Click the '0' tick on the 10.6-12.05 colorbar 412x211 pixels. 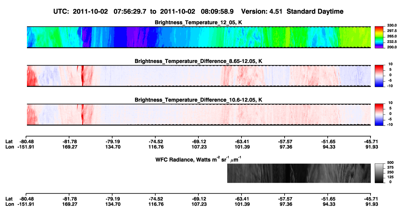[x=390, y=114]
